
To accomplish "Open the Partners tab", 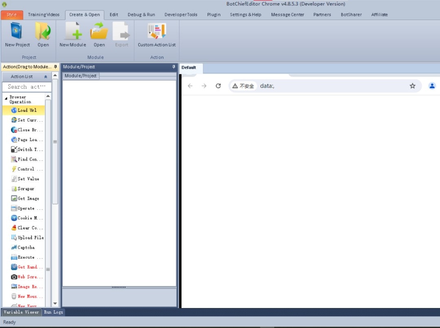I will coord(322,15).
